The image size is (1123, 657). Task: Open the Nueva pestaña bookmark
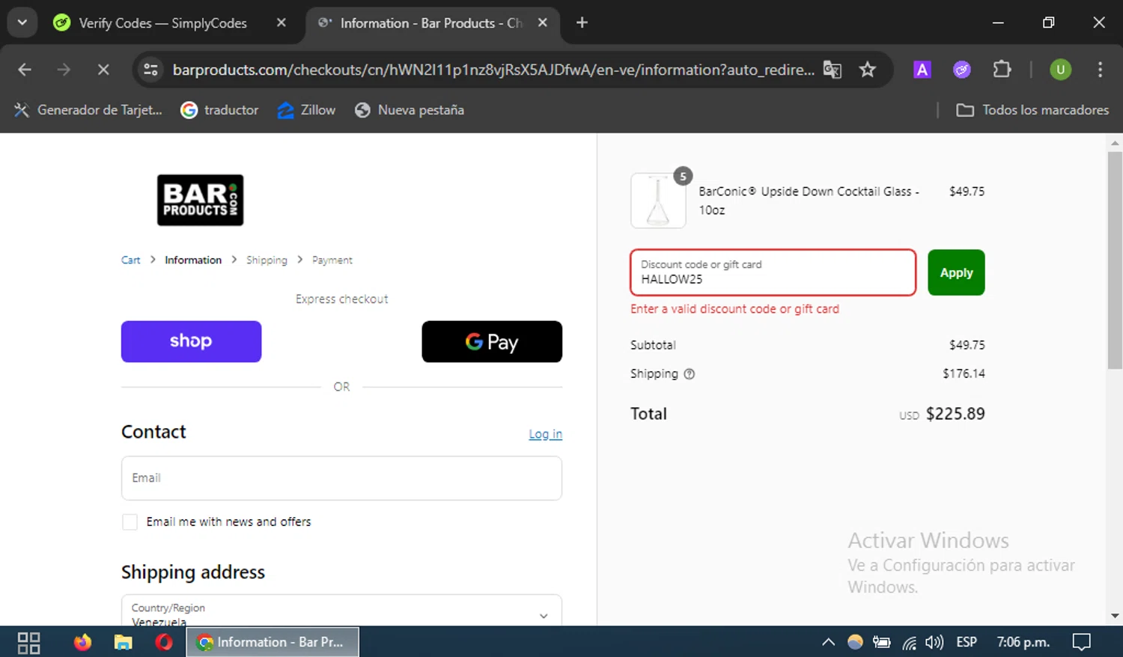click(x=410, y=110)
